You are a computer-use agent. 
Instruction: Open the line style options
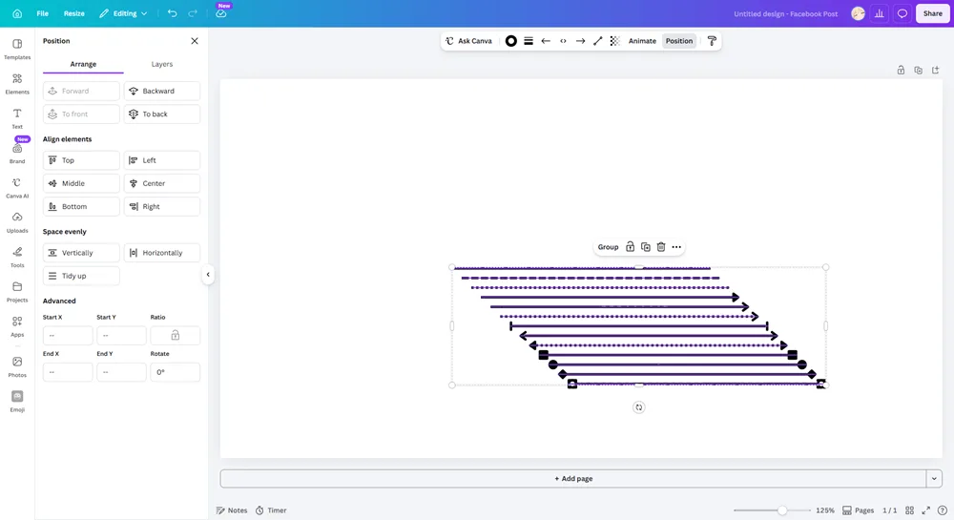click(529, 41)
